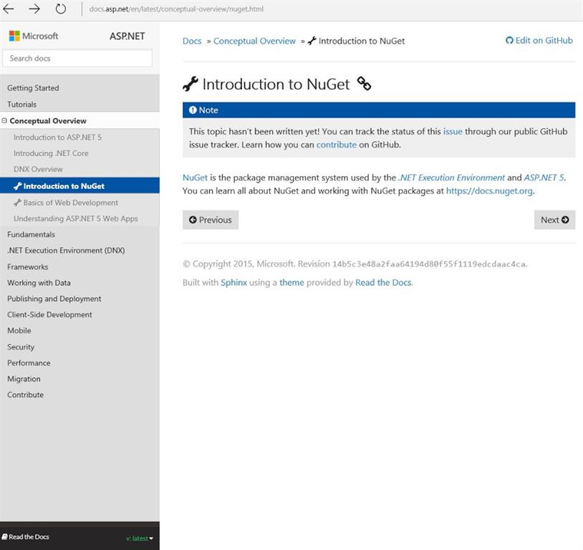Open Mobile in the sidebar
583x550 pixels.
coord(19,331)
